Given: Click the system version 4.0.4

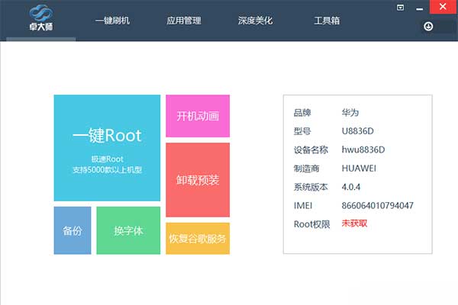Looking at the screenshot, I should click(351, 187).
